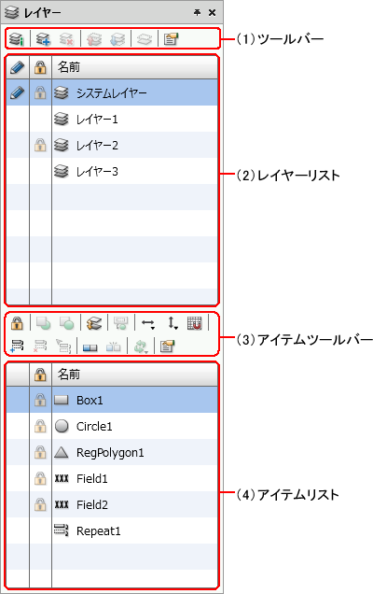Viewport: 373px width, 594px height.
Task: Select RegPolygon1 in the item list
Action: (112, 452)
